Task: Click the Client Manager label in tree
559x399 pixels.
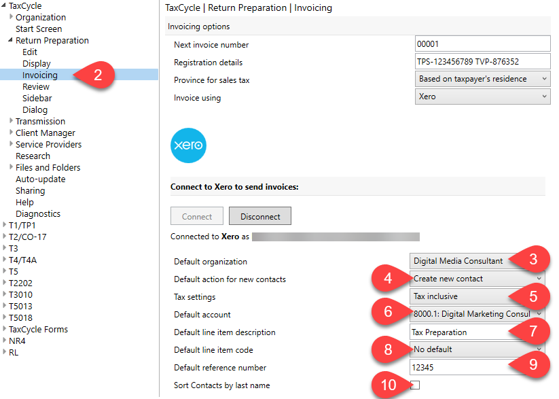Action: [46, 133]
